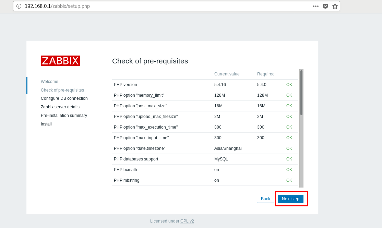Click the Current value column header

point(227,74)
